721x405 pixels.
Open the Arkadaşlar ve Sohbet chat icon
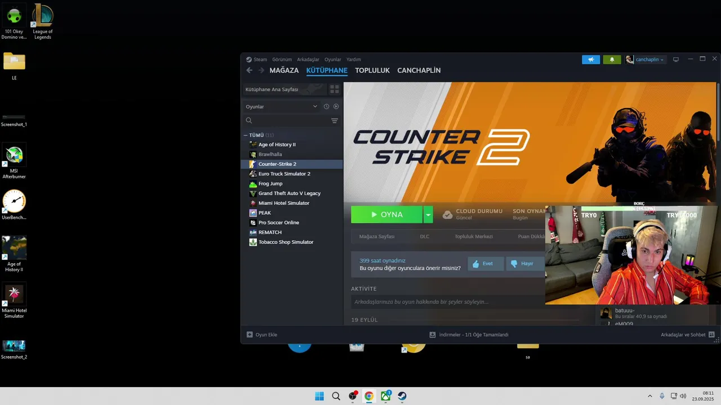(x=711, y=334)
